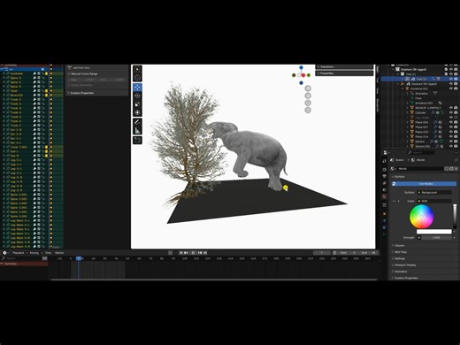This screenshot has height=345, width=460.
Task: Hide Cylinder in viewport via eye icon
Action: (451, 112)
